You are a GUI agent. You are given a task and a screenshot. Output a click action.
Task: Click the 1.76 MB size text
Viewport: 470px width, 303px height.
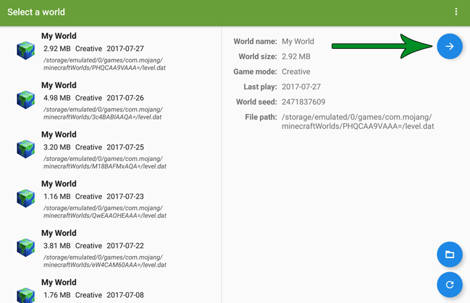(x=57, y=295)
